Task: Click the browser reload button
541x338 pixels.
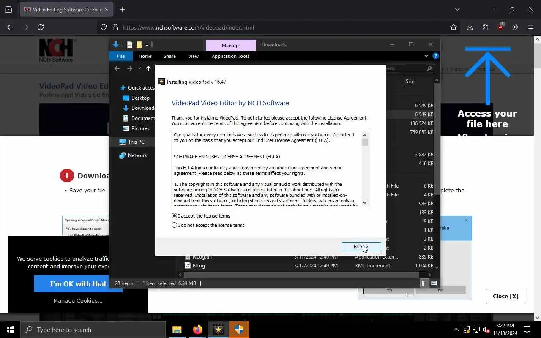Action: [x=41, y=27]
